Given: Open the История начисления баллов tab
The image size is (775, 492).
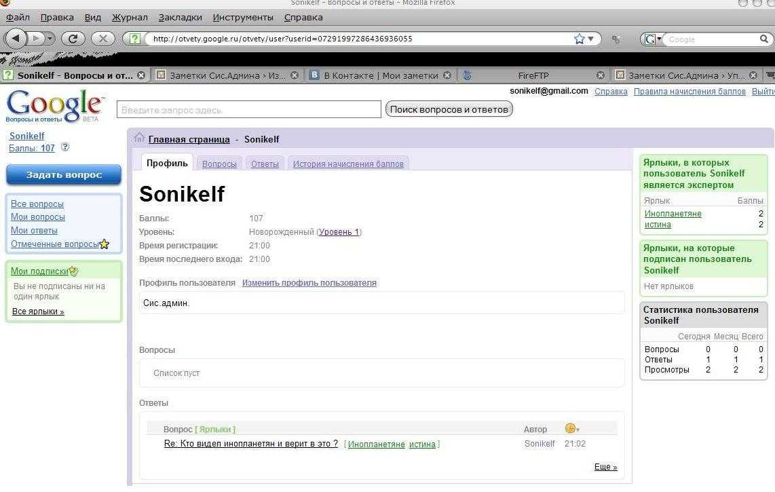Looking at the screenshot, I should tap(348, 164).
